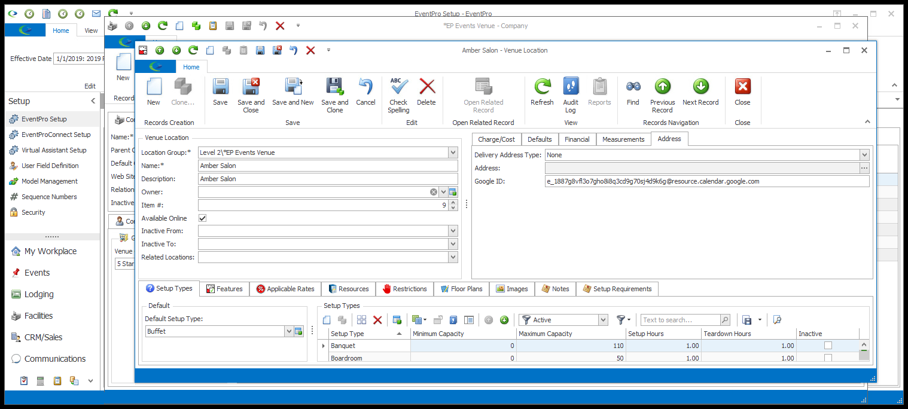Uncheck the Available Online checkbox
Image resolution: width=908 pixels, height=409 pixels.
[203, 218]
